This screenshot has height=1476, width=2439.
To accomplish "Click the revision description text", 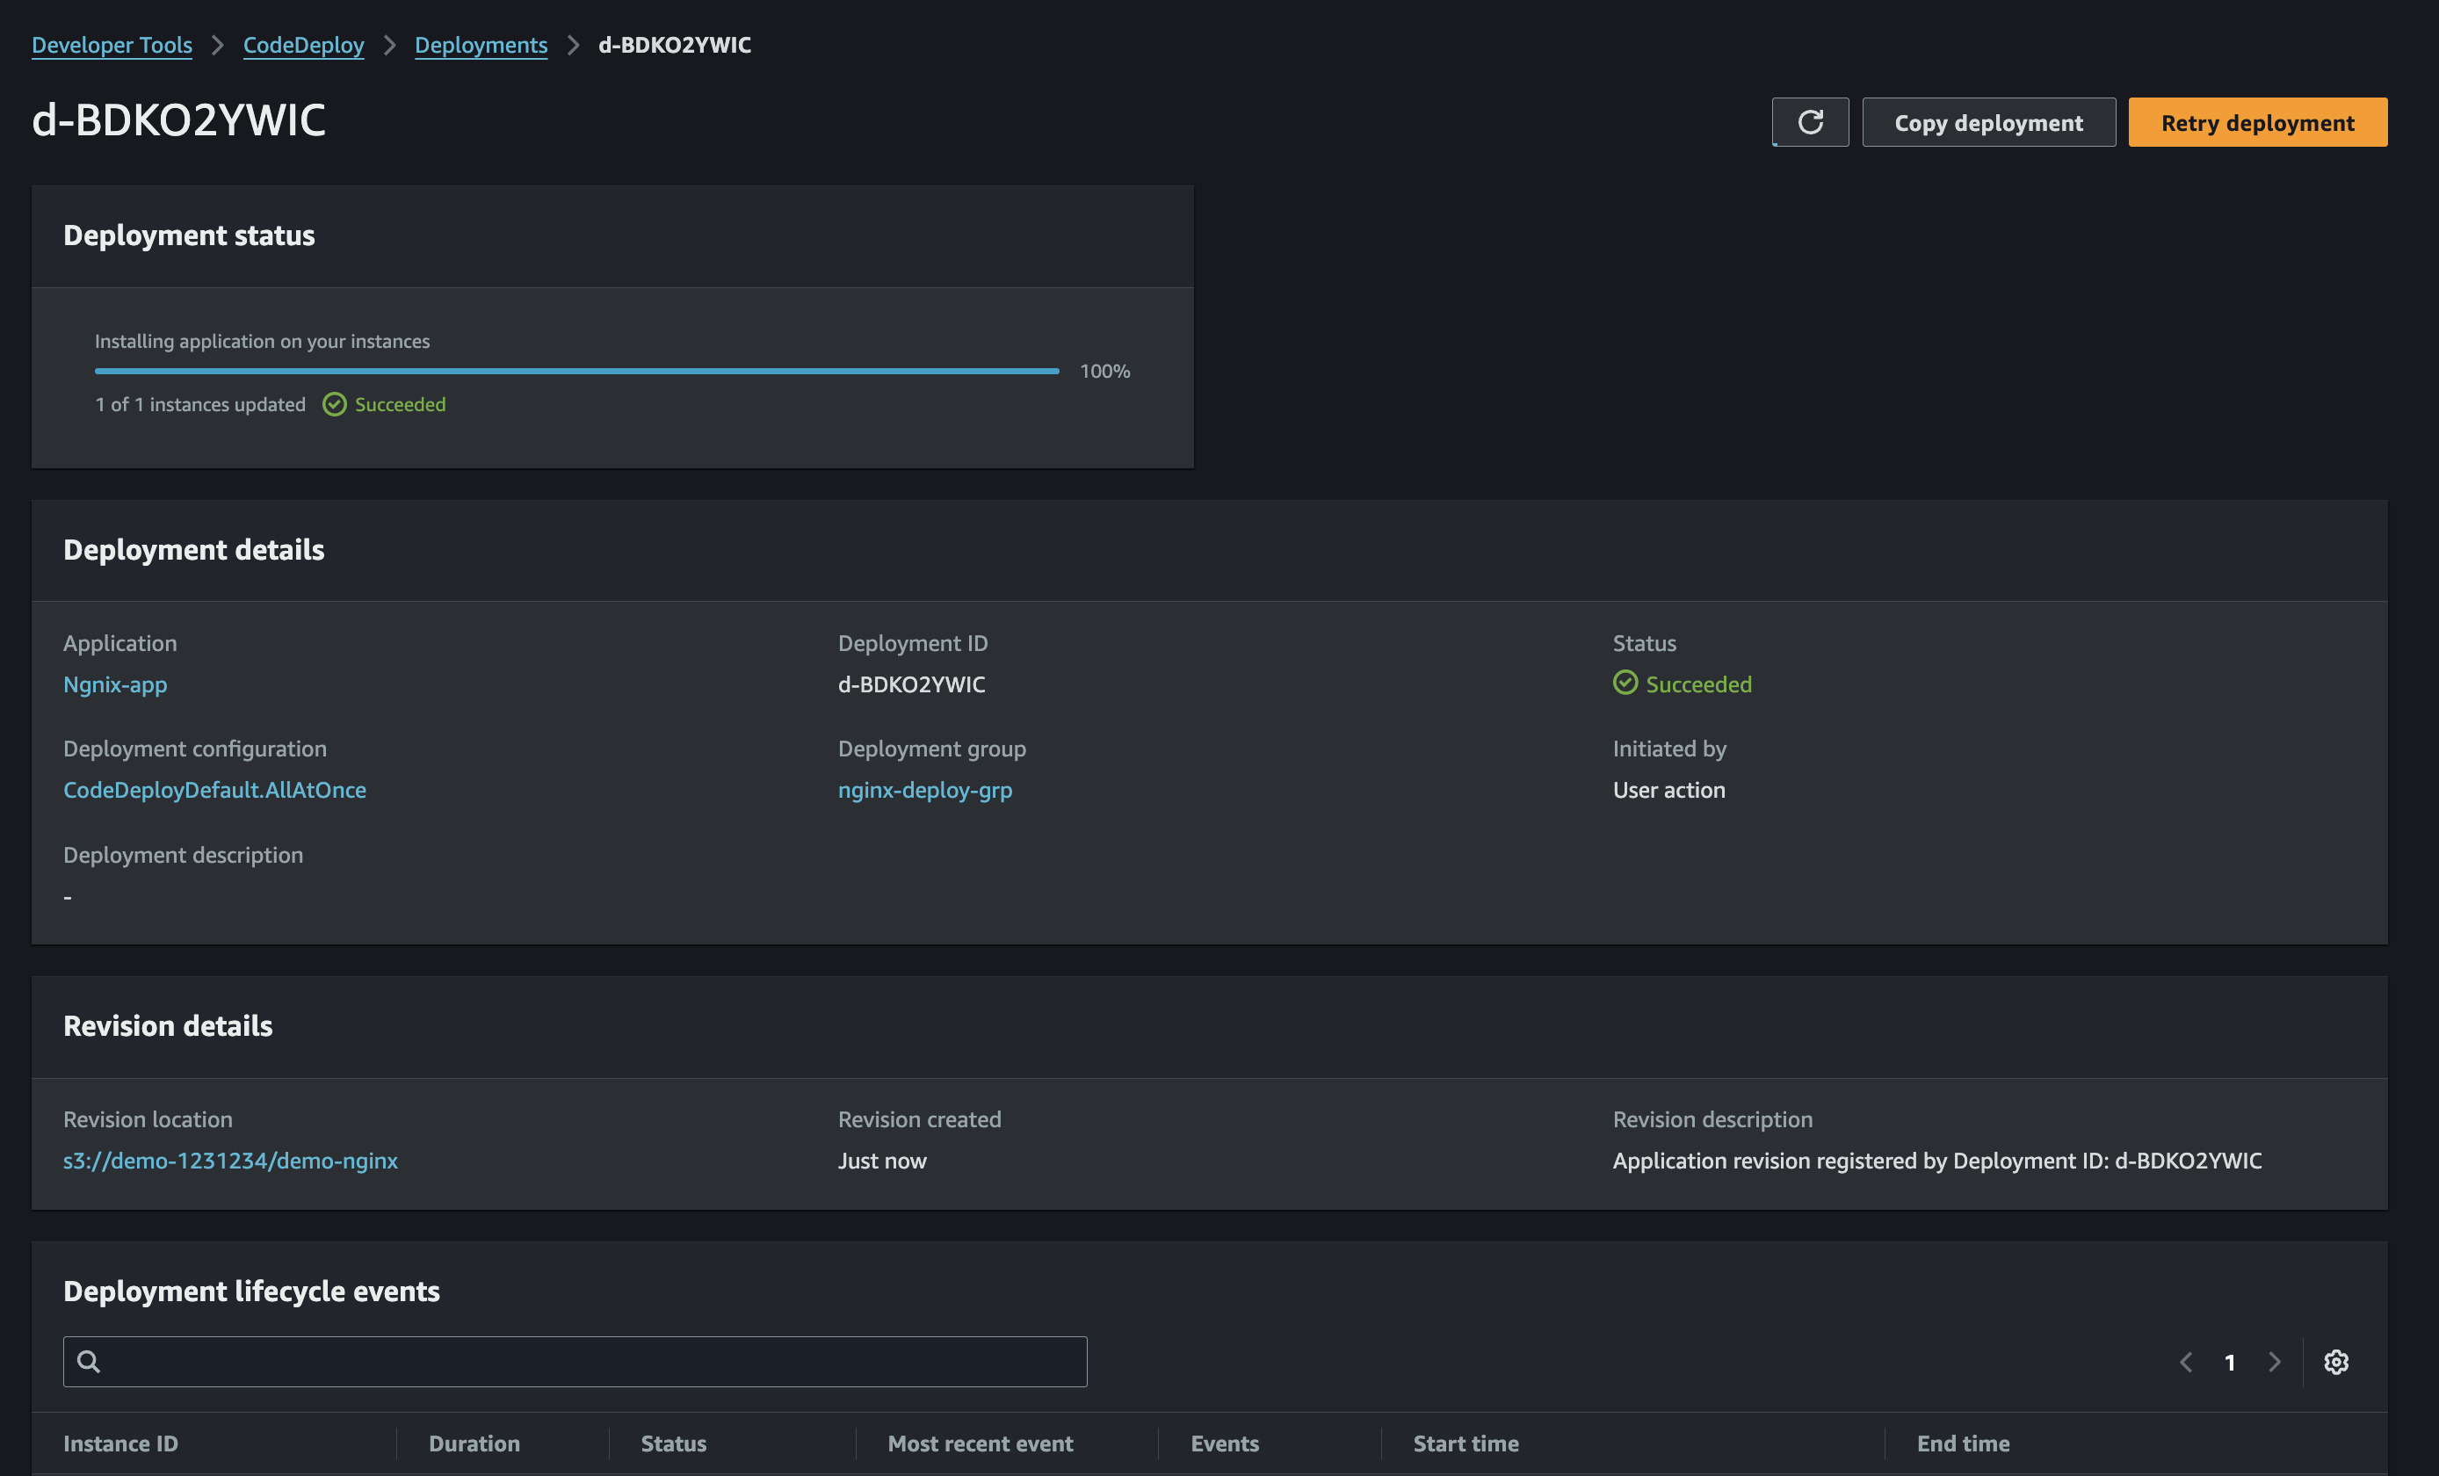I will point(1936,1161).
